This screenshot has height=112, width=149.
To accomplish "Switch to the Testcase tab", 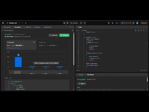I will 80,75.
